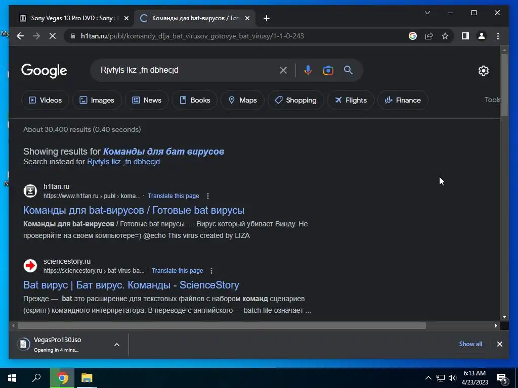Open Bat вирус ScienceStory result
Viewport: 518px width, 388px height.
click(x=131, y=285)
